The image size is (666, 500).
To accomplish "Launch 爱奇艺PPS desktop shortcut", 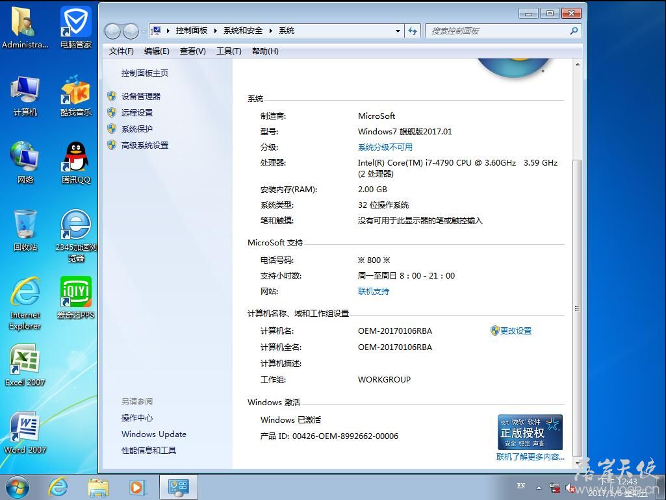I will (x=75, y=298).
